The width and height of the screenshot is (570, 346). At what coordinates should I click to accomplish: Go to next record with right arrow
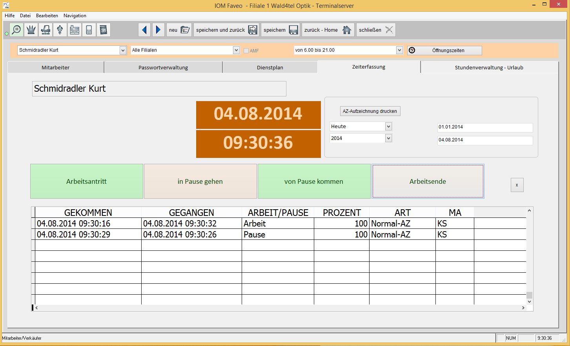pyautogui.click(x=158, y=30)
